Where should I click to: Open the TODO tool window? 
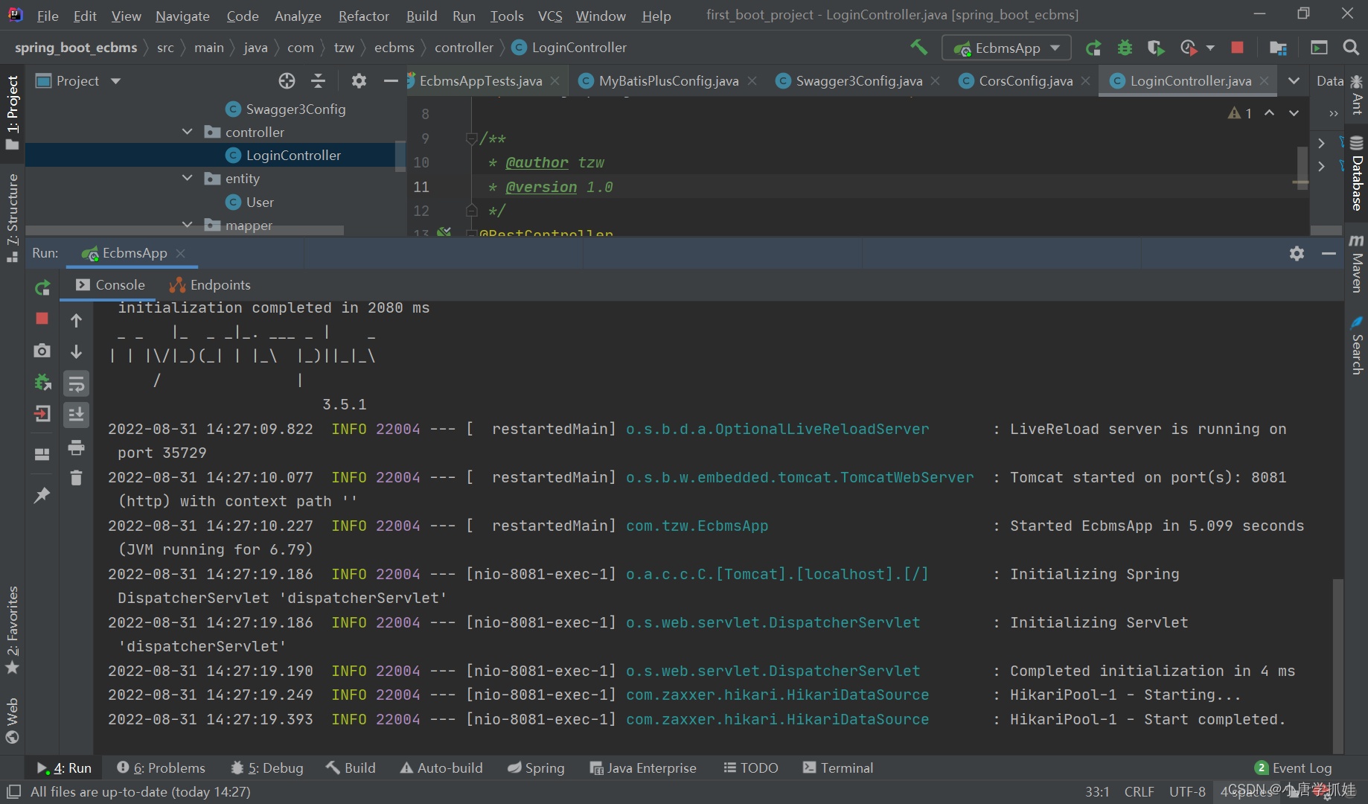[750, 768]
